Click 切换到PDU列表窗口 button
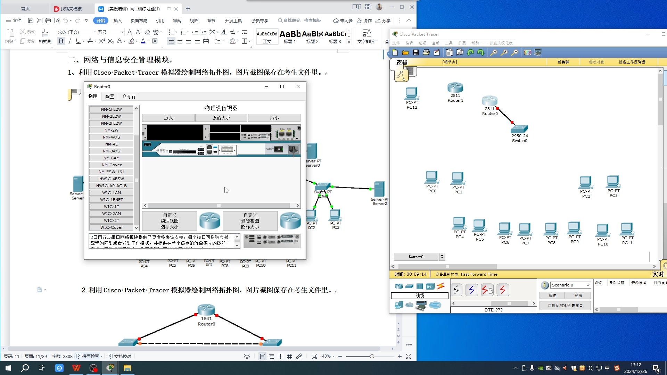 tap(565, 306)
